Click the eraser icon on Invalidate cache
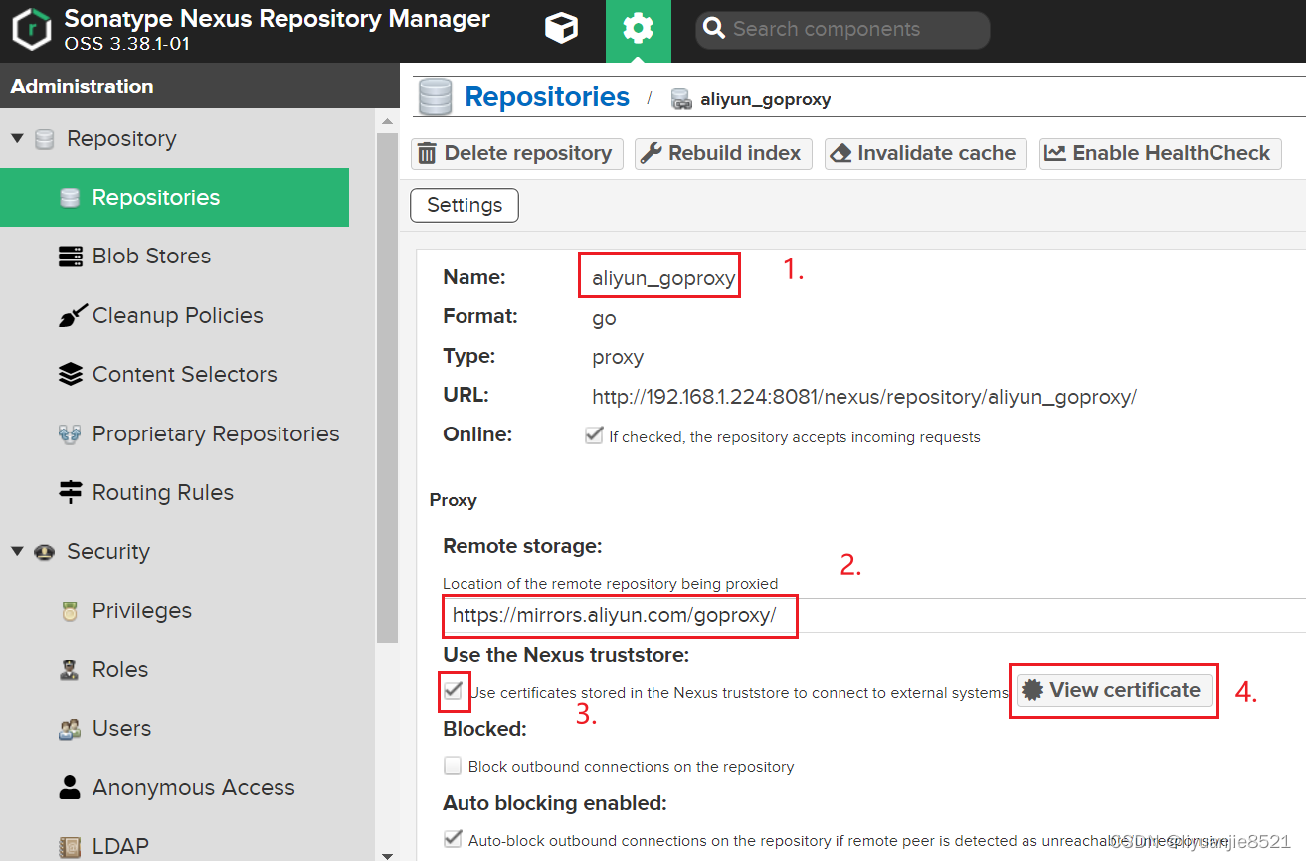The image size is (1306, 861). pos(840,153)
